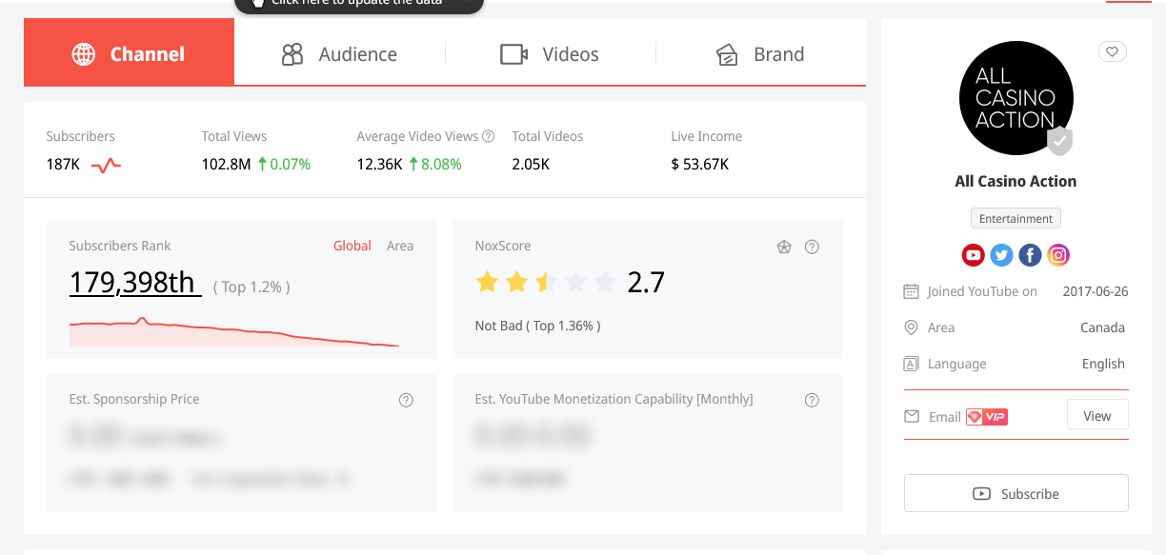Click the heart favorite icon

coord(1112,52)
